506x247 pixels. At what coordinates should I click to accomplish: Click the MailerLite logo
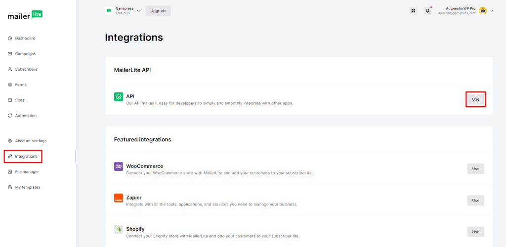[25, 15]
